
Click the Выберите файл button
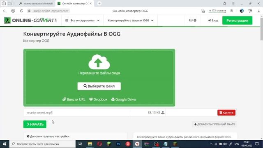tap(99, 86)
